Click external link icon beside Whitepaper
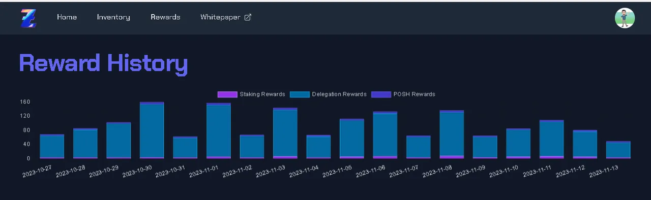 click(x=248, y=17)
